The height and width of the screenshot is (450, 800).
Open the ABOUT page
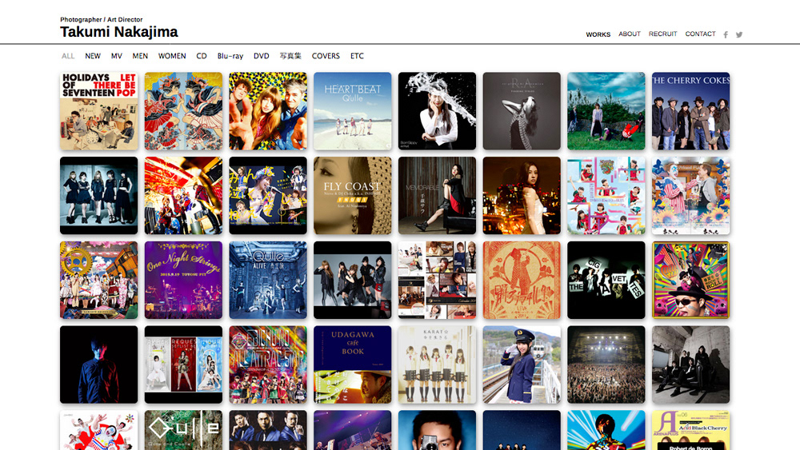click(630, 34)
